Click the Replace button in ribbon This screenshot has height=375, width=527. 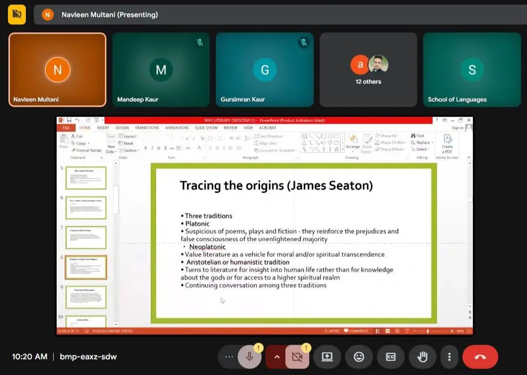click(423, 143)
